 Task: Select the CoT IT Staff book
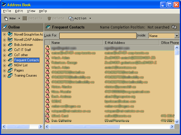[x=23, y=50]
